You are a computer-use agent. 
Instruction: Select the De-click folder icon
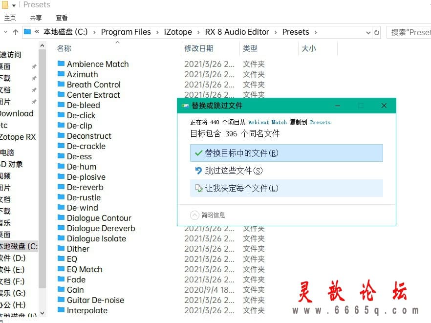coord(61,115)
